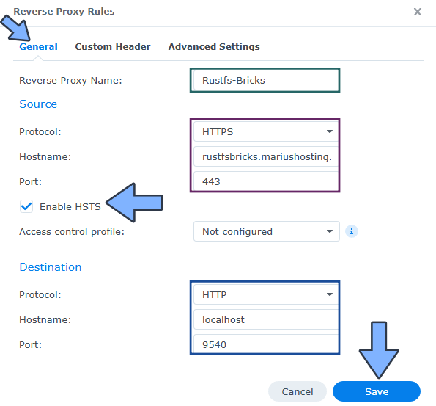Close the Reverse Proxy Rules dialog
The height and width of the screenshot is (406, 436).
418,12
